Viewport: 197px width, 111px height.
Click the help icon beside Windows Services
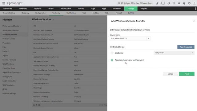tap(53, 19)
